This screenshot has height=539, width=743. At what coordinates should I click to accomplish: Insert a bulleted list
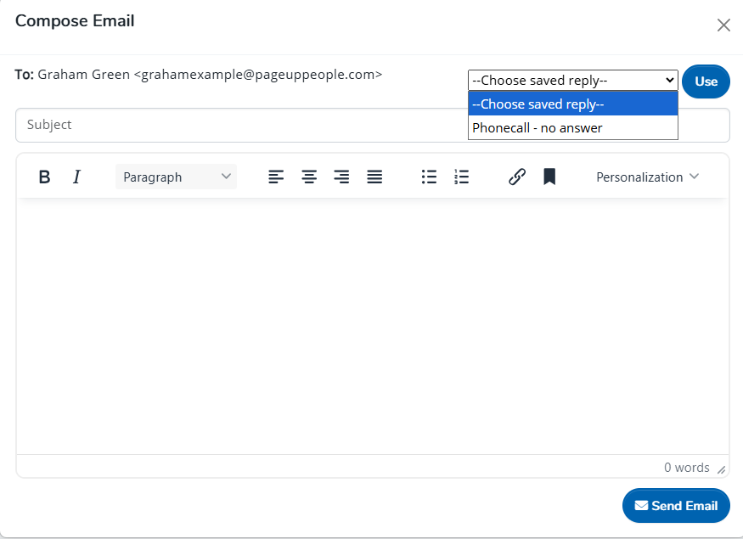(x=429, y=177)
